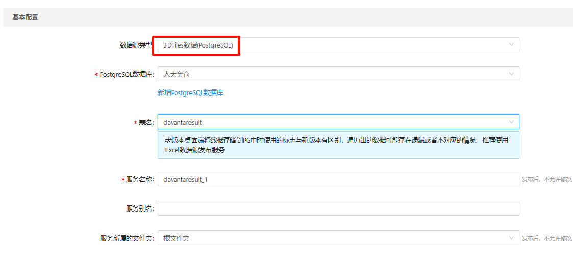The width and height of the screenshot is (573, 257).
Task: Click the PostgreSQL数据库 field label
Action: pyautogui.click(x=127, y=75)
